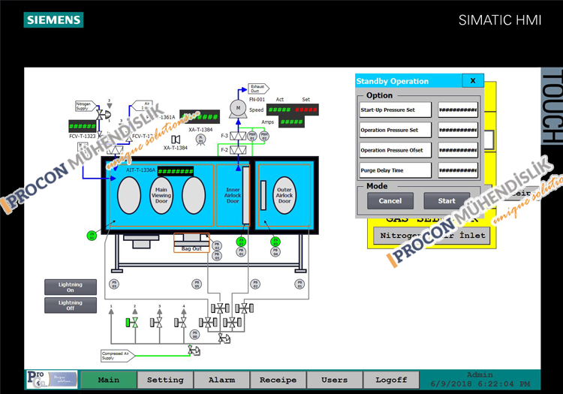Click the green ZS 03 position switch
This screenshot has width=563, height=394.
point(275,242)
